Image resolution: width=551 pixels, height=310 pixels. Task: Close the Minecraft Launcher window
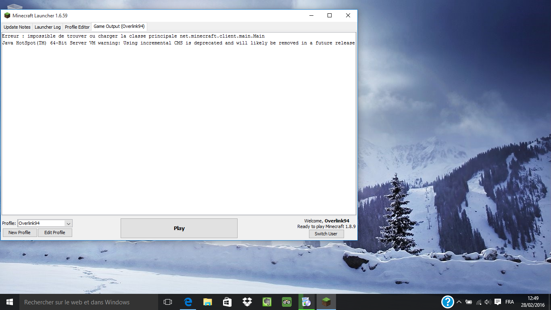coord(348,15)
